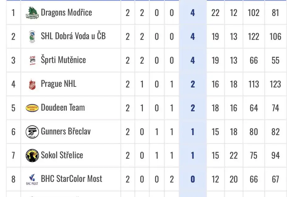Viewport: 287px width, 197px height.
Task: Open the Dragons Modřice team link
Action: point(66,13)
